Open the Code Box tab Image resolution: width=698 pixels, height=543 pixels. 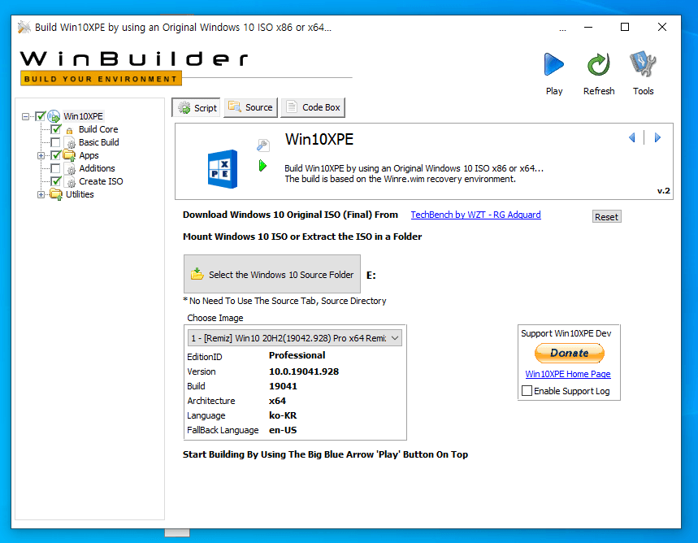(x=313, y=107)
